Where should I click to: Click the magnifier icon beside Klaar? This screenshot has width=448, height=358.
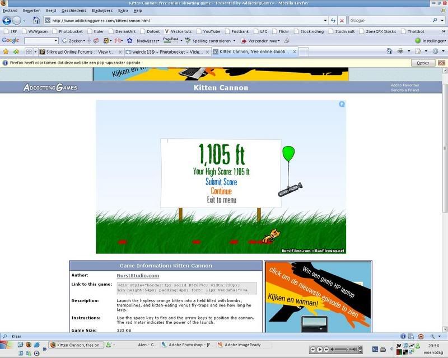tap(4, 336)
